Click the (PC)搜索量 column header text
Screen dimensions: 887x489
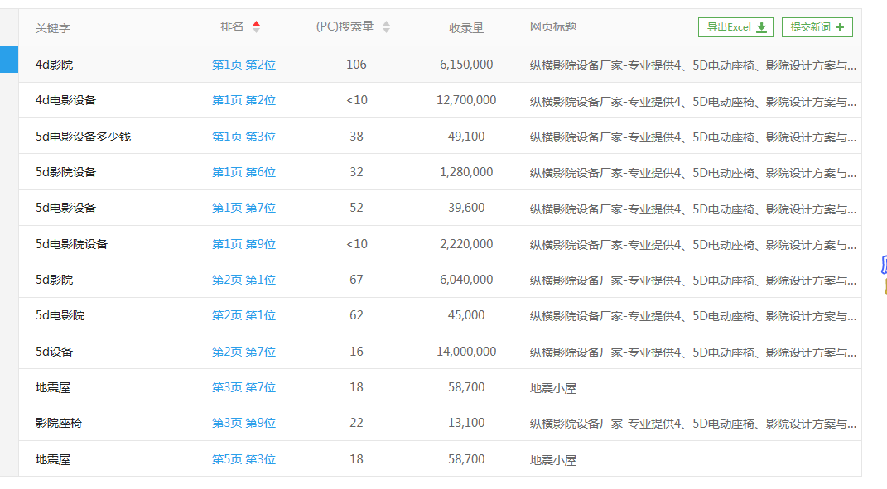pos(345,27)
